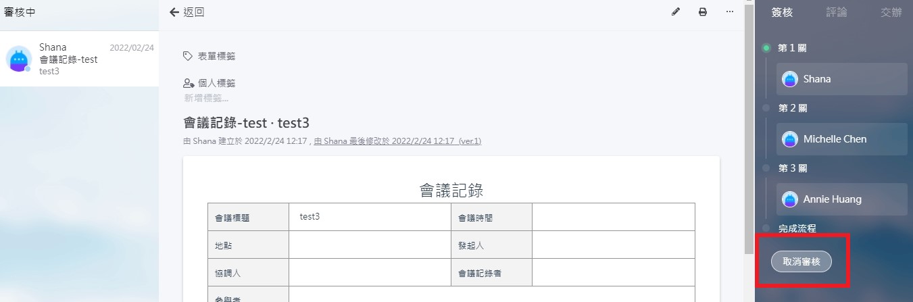Select the 第 2 關 stage marker
Screen dimensions: 913x302
point(766,108)
